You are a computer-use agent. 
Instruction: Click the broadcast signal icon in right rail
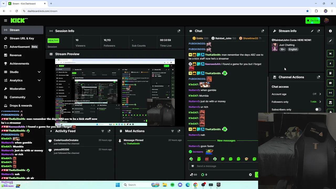pos(330,93)
